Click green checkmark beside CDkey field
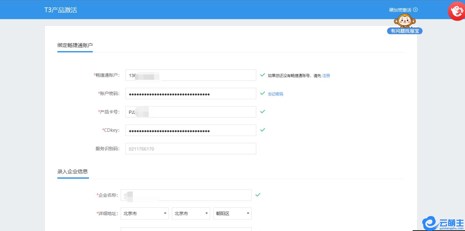This screenshot has height=231, width=465. [x=263, y=130]
